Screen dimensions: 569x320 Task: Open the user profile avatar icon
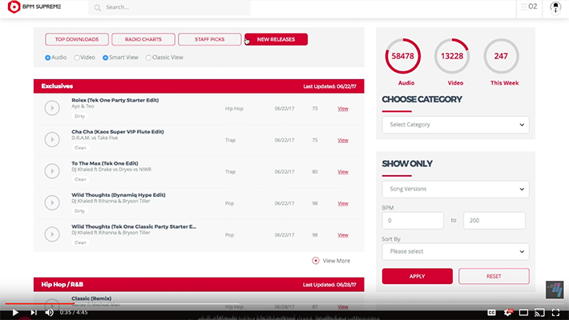click(x=555, y=7)
